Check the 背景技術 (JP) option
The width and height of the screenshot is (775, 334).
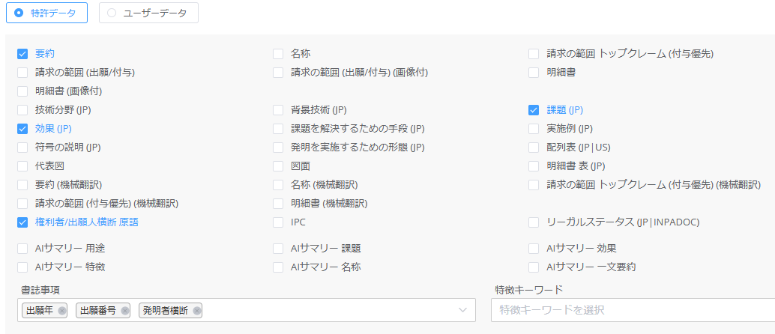pos(278,110)
